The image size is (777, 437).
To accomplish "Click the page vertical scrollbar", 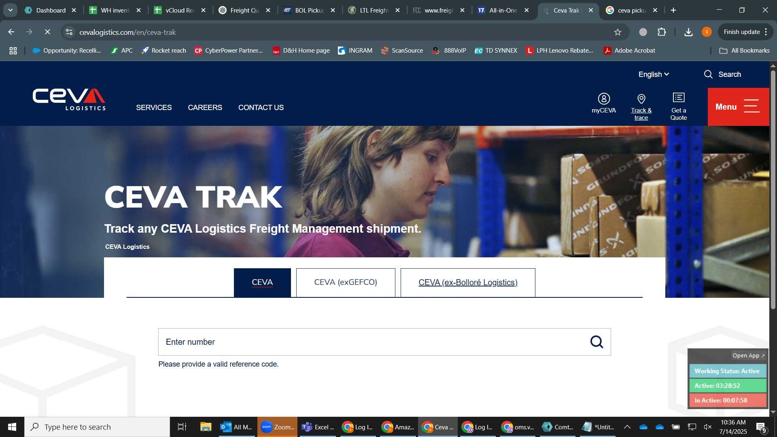I will pyautogui.click(x=773, y=190).
